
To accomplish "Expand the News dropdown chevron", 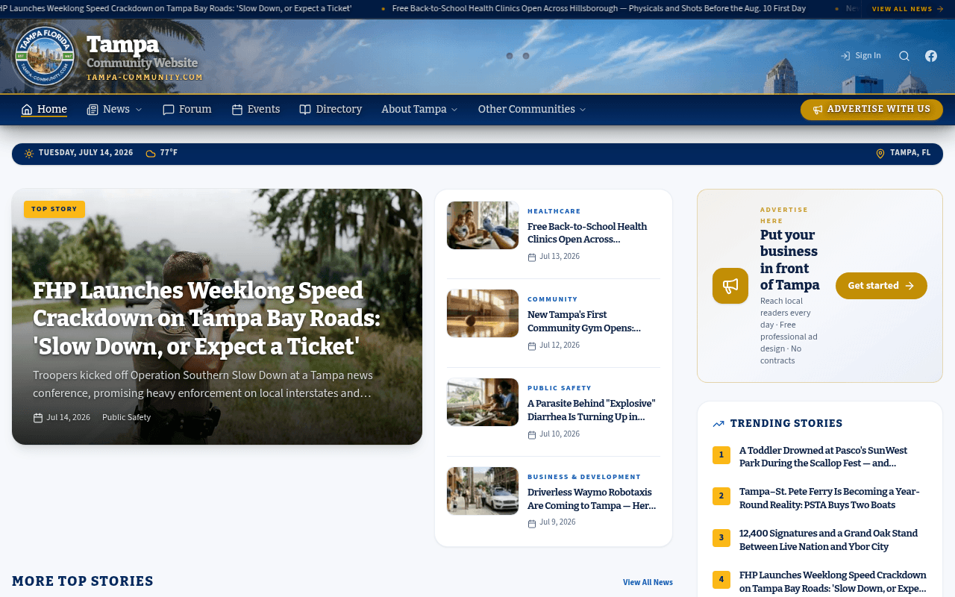I will [x=138, y=110].
